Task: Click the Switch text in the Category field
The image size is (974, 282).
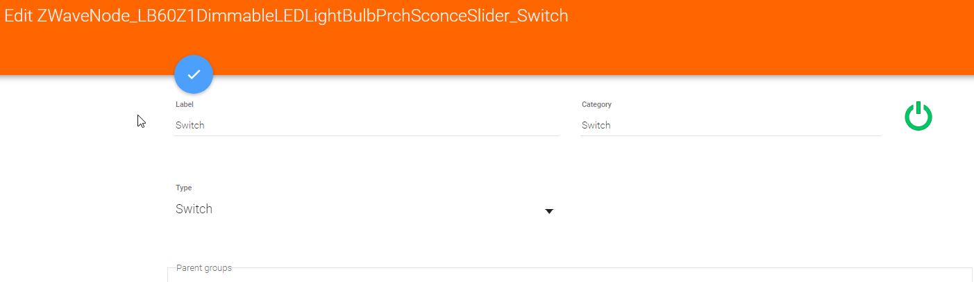Action: pyautogui.click(x=596, y=126)
